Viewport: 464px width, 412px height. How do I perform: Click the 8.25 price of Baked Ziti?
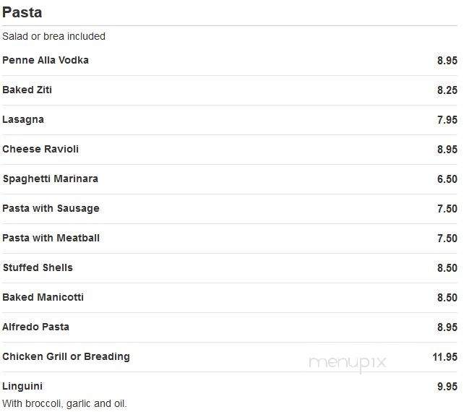(x=447, y=90)
